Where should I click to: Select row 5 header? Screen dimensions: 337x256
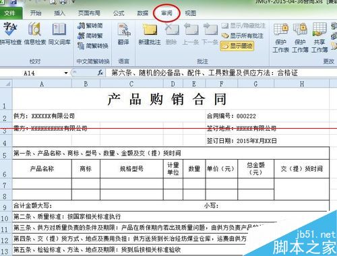(x=6, y=153)
